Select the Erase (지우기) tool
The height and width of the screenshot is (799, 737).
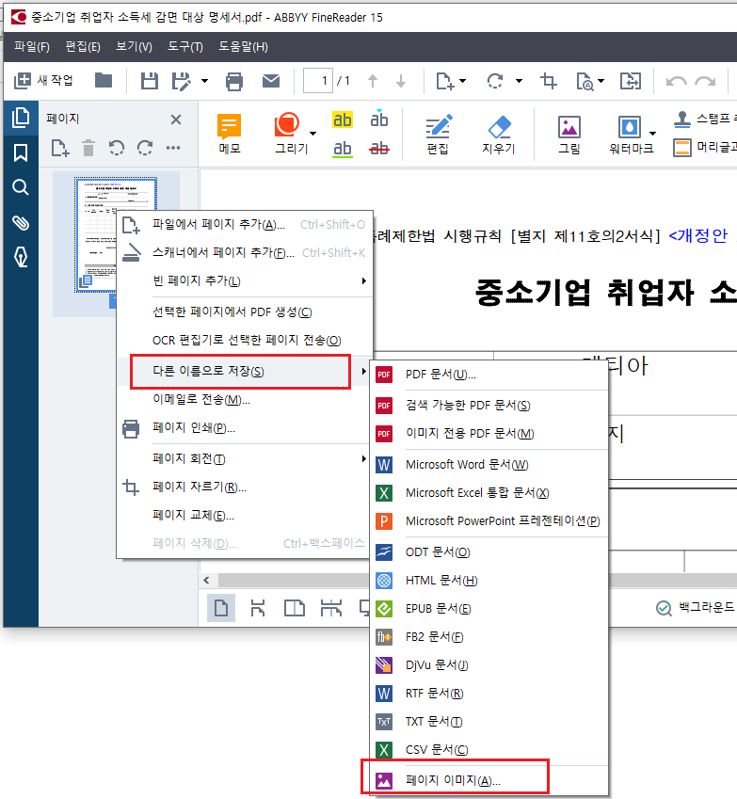499,135
